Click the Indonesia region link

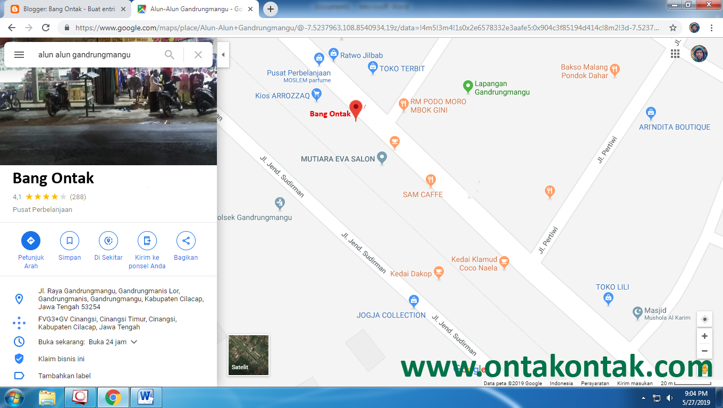[x=561, y=383]
